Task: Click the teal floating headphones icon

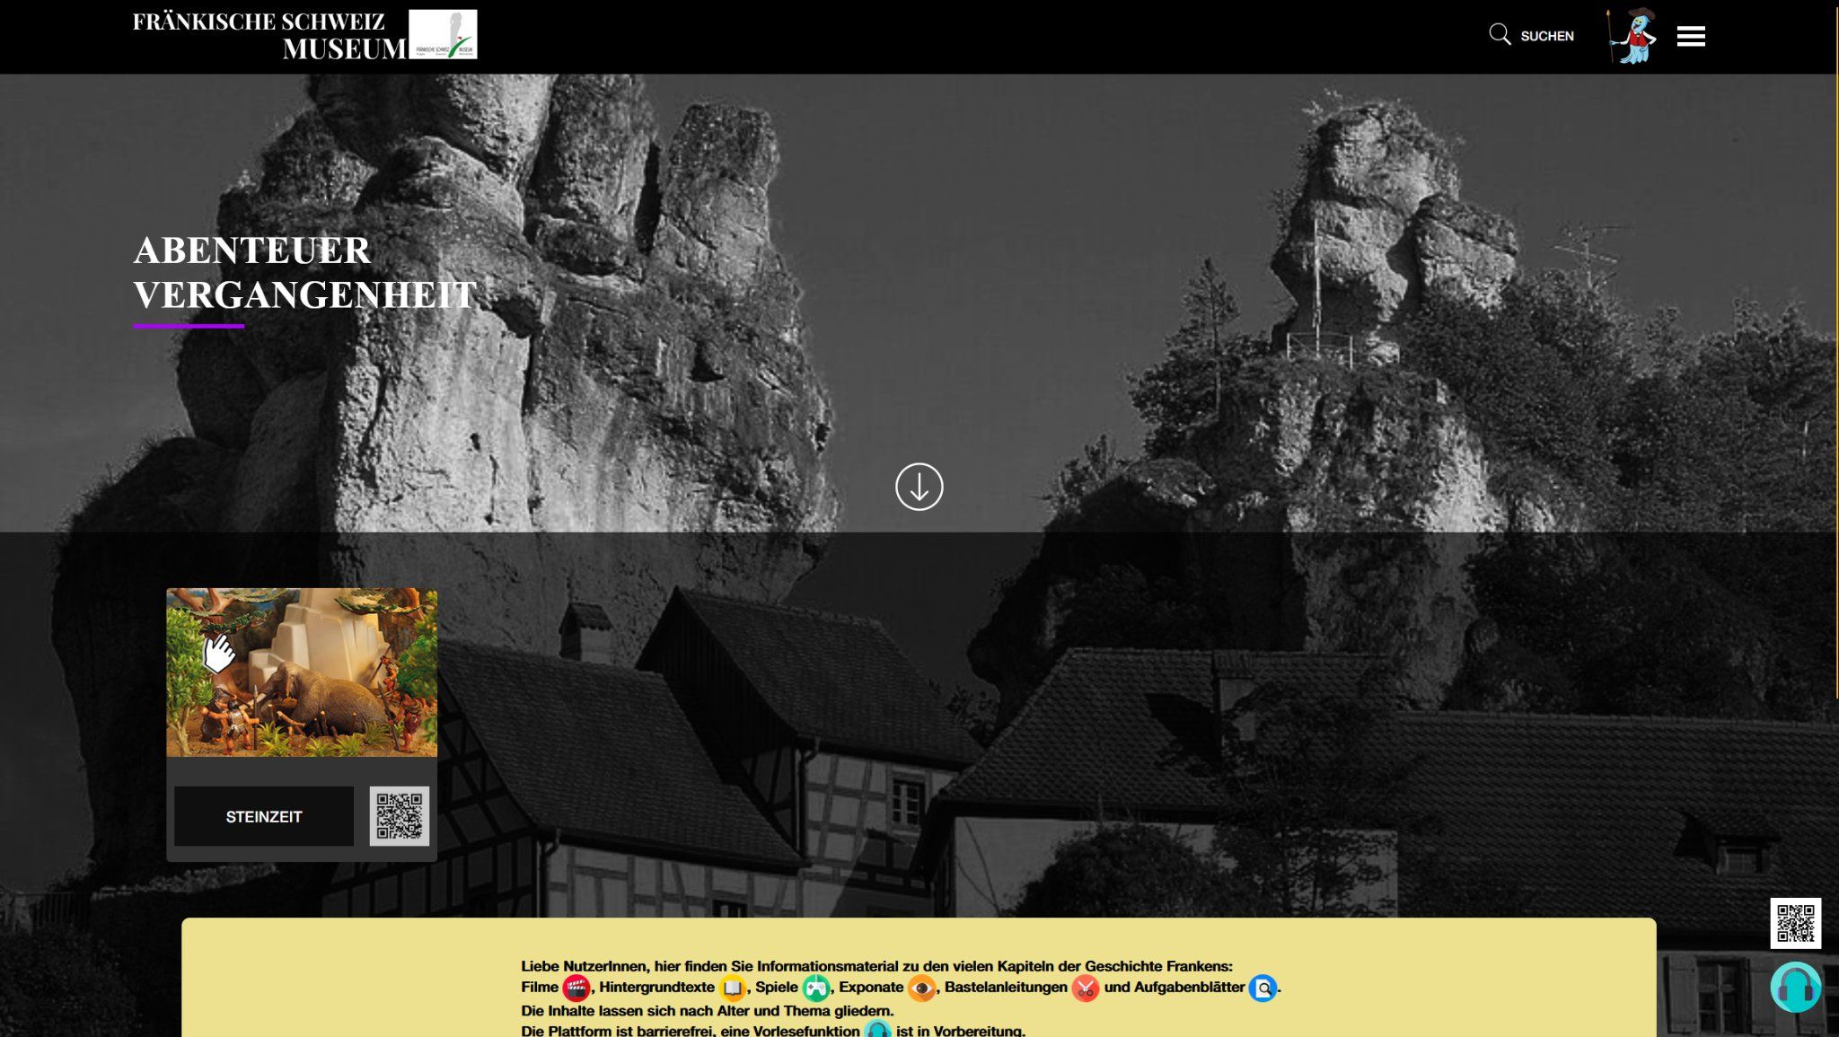Action: (1795, 987)
